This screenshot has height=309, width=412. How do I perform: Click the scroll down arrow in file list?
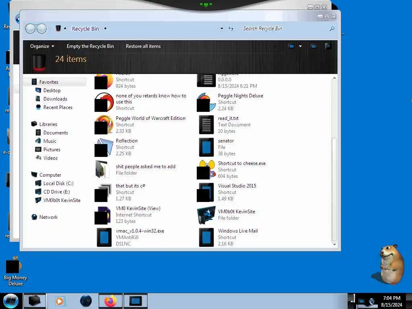click(334, 244)
